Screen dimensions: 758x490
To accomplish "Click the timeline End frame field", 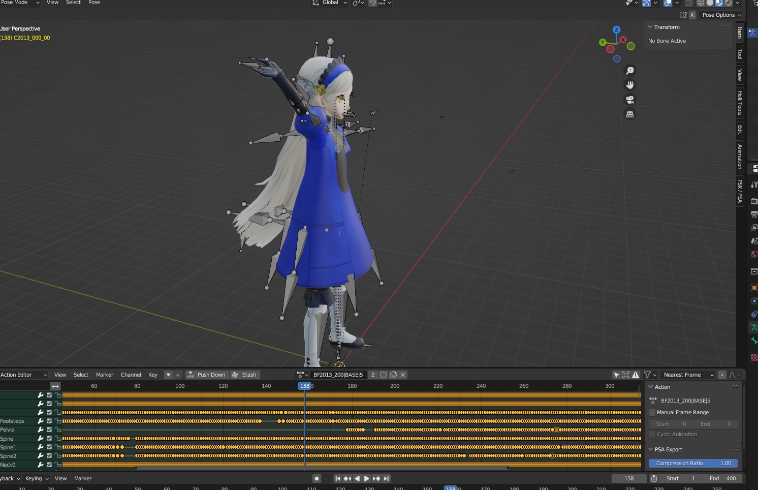I will point(722,478).
